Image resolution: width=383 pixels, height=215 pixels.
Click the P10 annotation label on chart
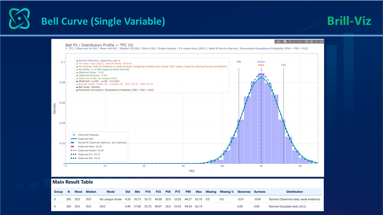point(283,65)
